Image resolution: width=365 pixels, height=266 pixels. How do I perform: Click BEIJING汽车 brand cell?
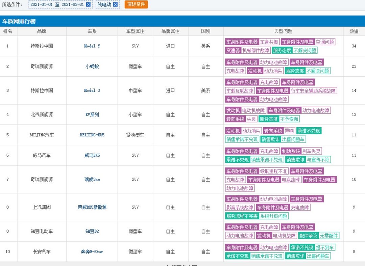(42, 135)
